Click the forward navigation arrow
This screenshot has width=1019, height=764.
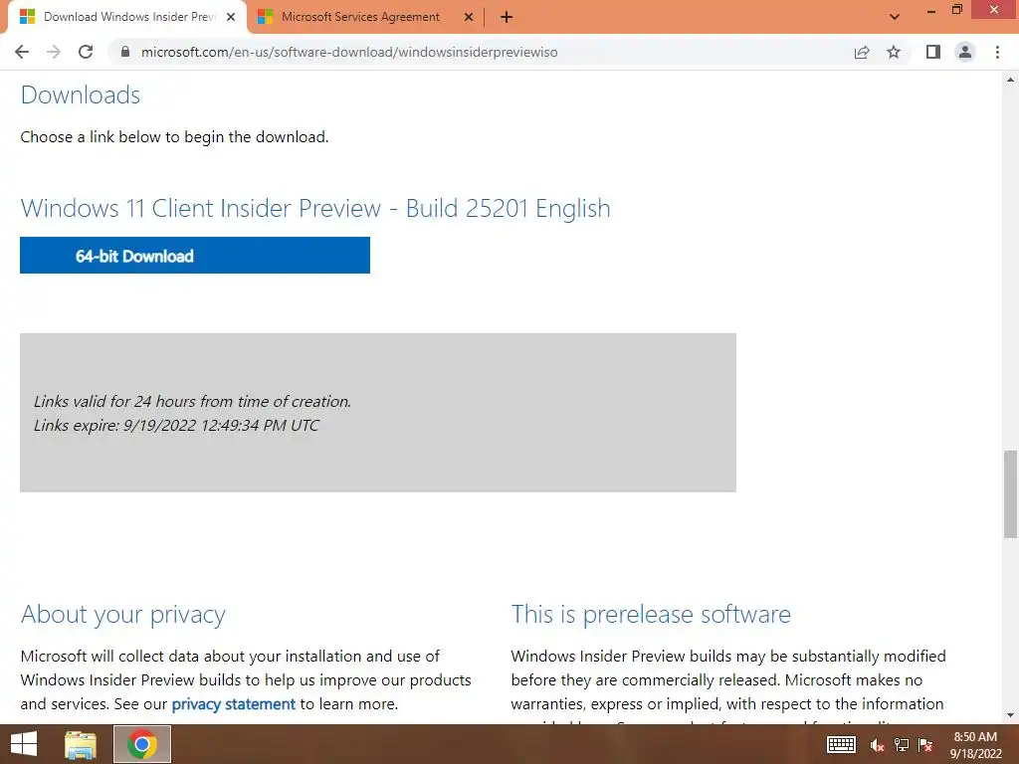point(54,52)
